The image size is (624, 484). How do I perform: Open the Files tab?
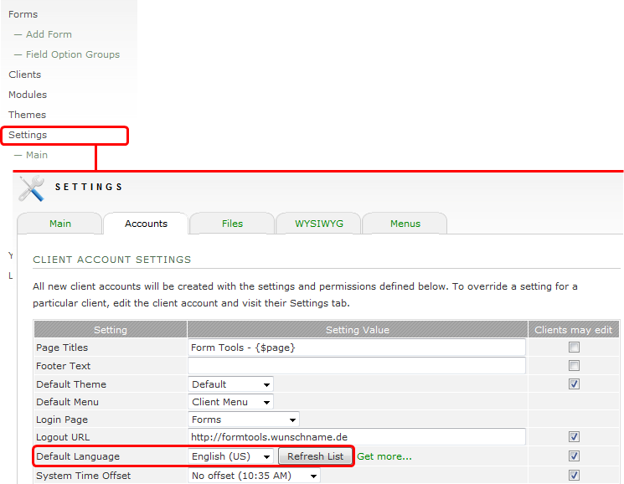[232, 224]
